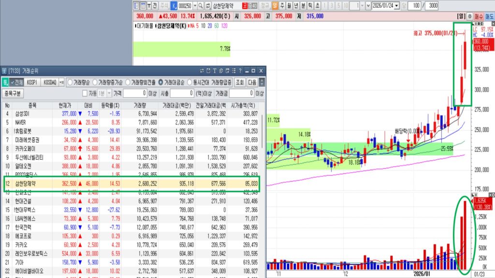Screen dimensions: 495x278
Task: Expand the 1분 interval dropdown
Action: [108, 93]
